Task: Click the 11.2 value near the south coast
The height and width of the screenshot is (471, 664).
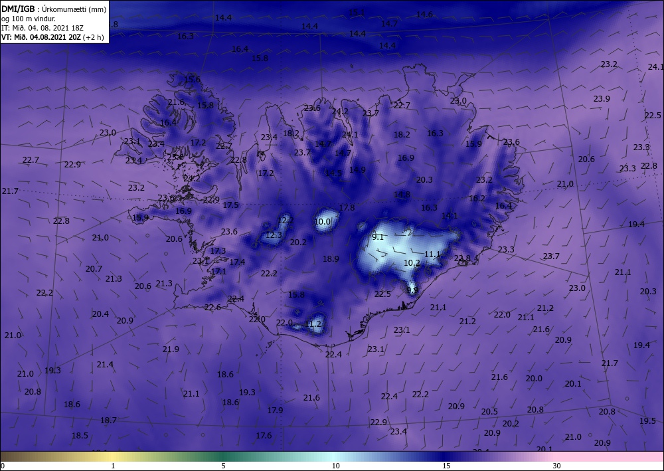Action: tap(313, 324)
